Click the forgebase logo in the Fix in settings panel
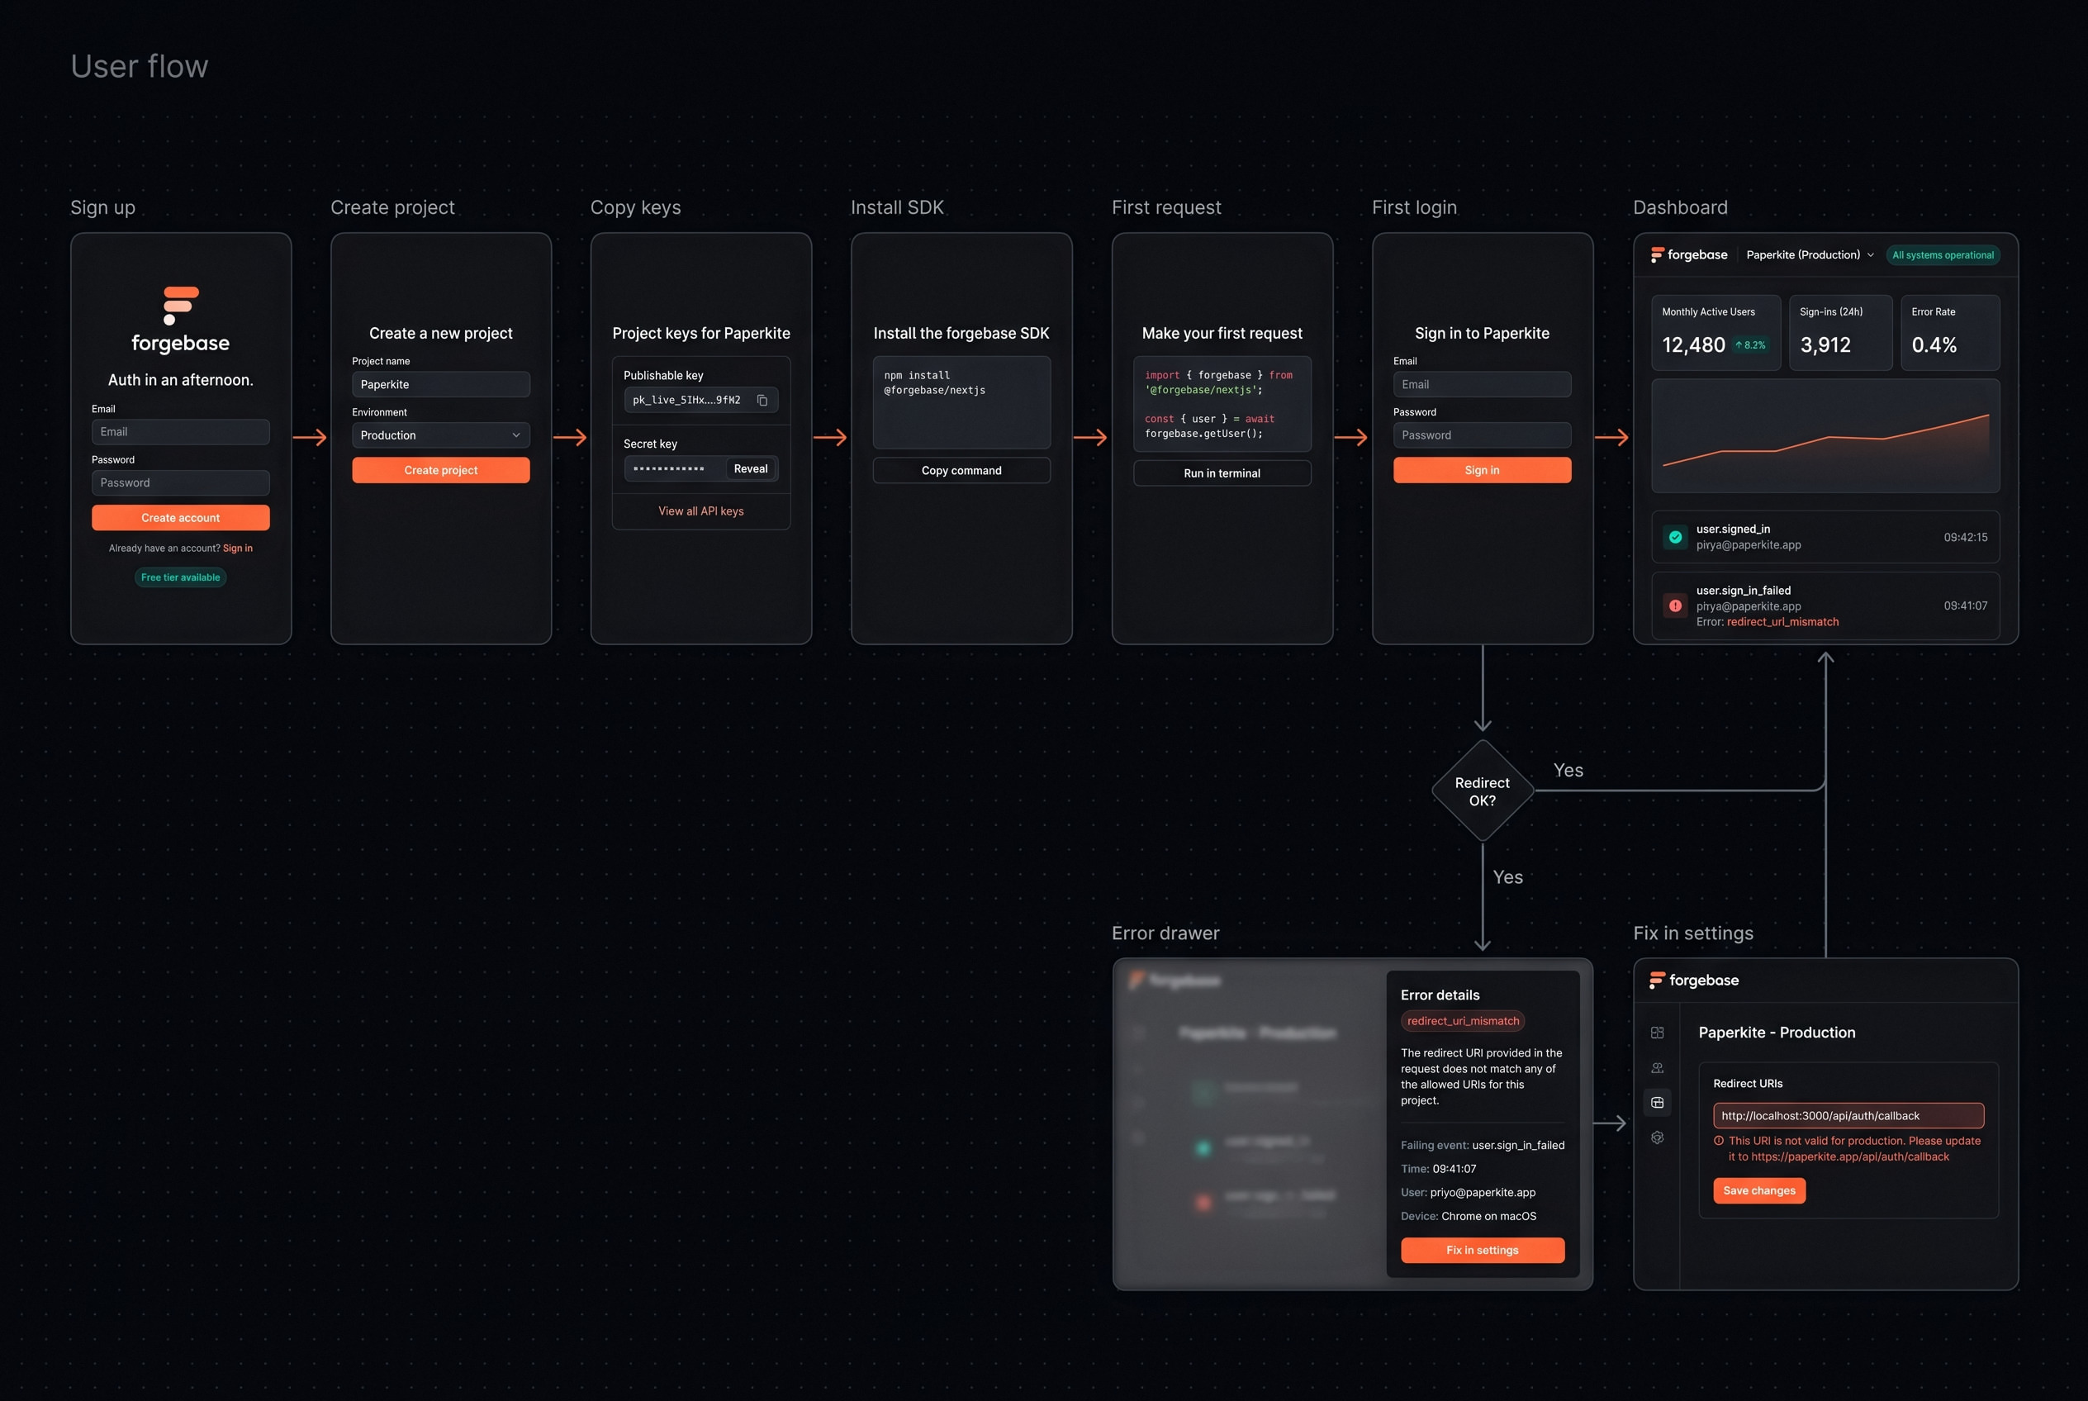The width and height of the screenshot is (2088, 1401). [1694, 981]
